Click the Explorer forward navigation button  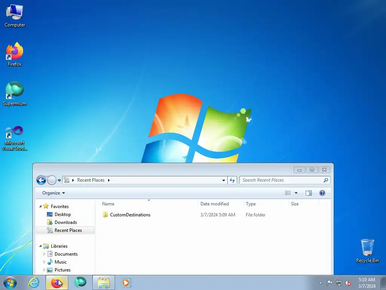[x=52, y=180]
